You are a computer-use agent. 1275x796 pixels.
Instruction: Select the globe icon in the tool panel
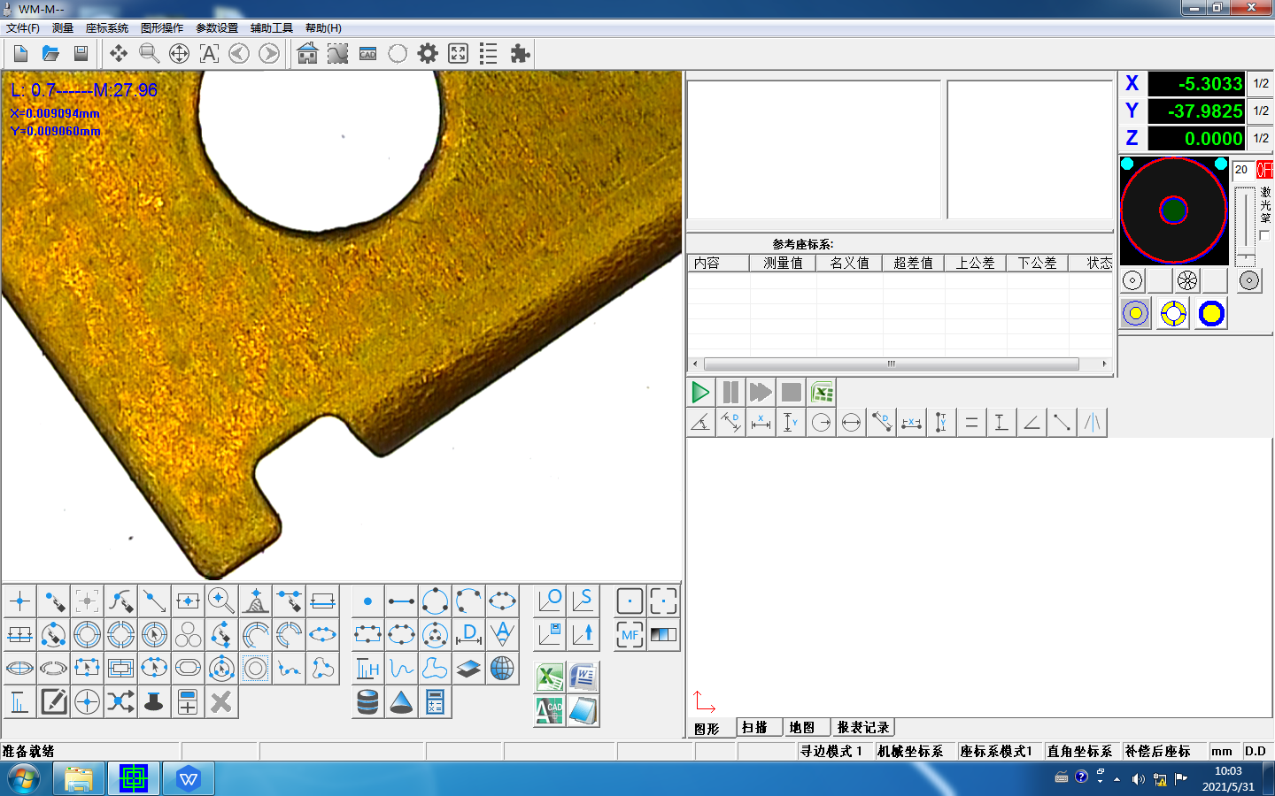502,669
